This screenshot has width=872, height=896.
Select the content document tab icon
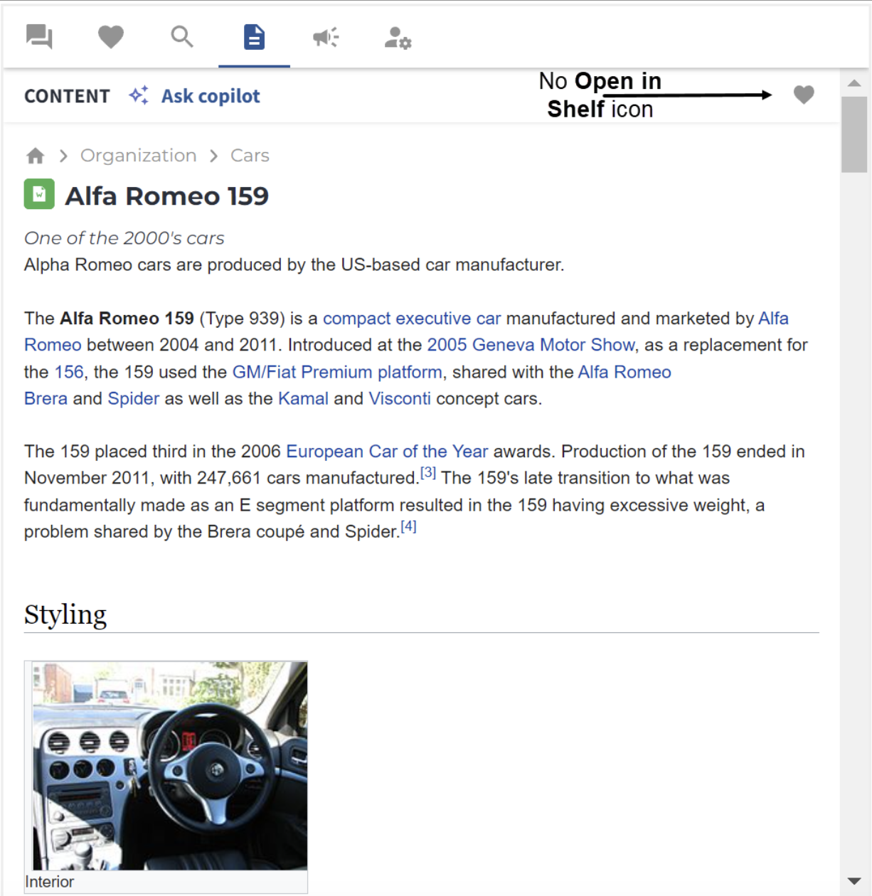[x=254, y=36]
